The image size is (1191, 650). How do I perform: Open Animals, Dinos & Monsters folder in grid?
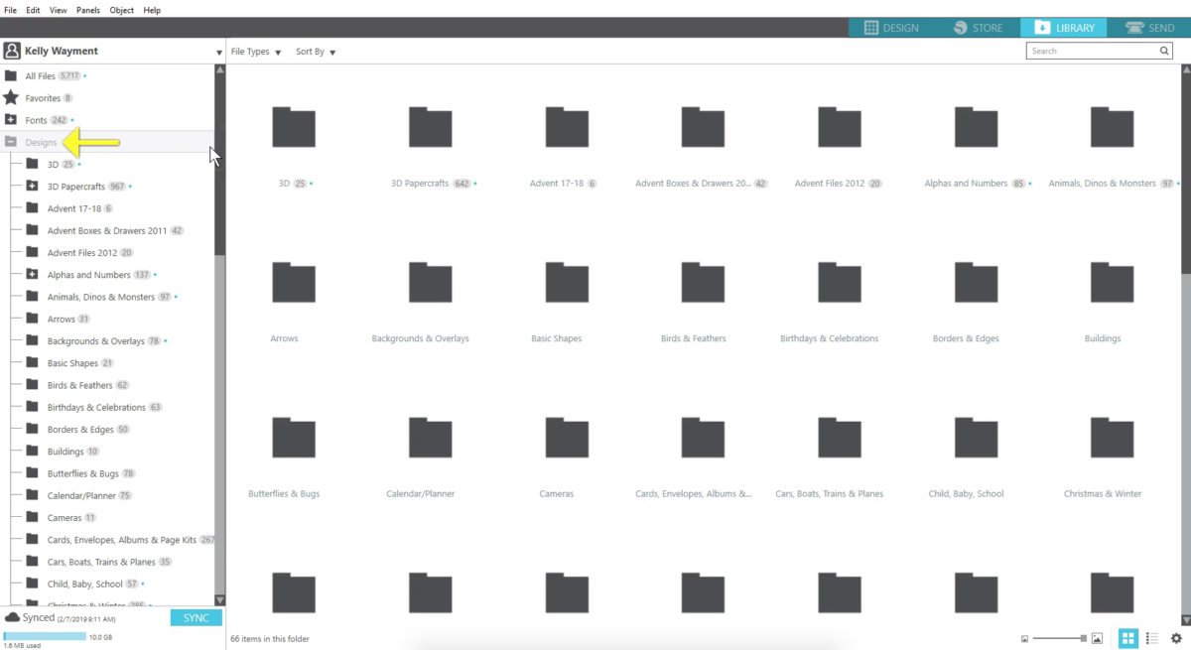click(1112, 125)
